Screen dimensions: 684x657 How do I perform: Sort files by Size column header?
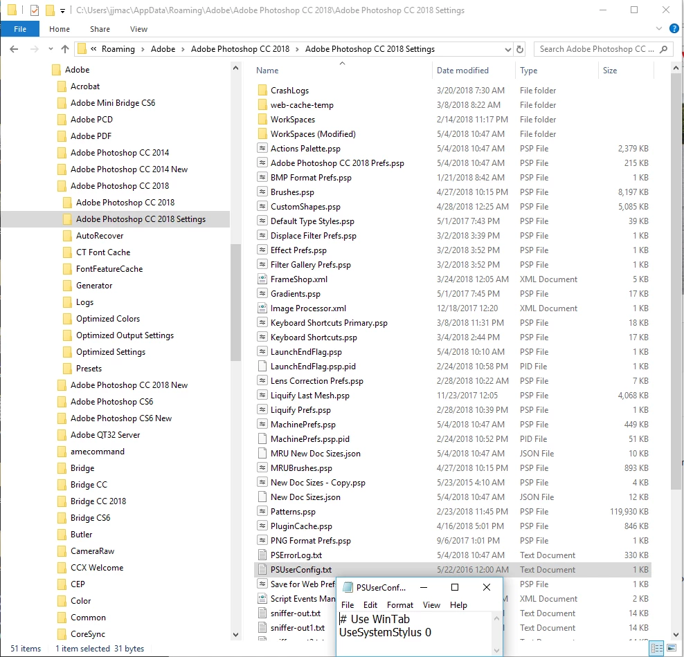(x=610, y=71)
